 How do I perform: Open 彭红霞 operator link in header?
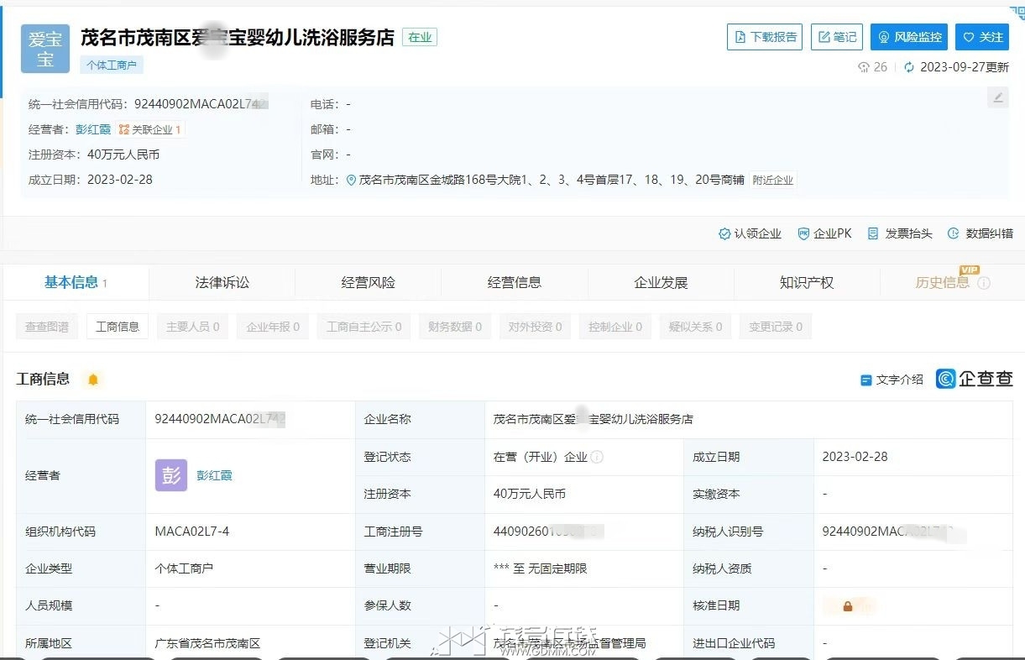(93, 129)
